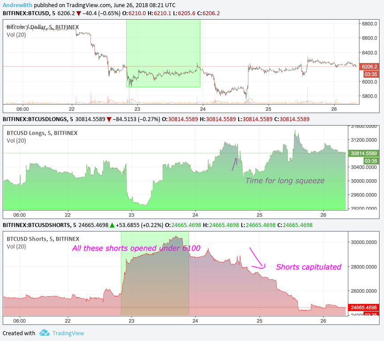Click the 03:35 countdown label on price chart
Image resolution: width=384 pixels, height=341 pixels.
point(371,74)
